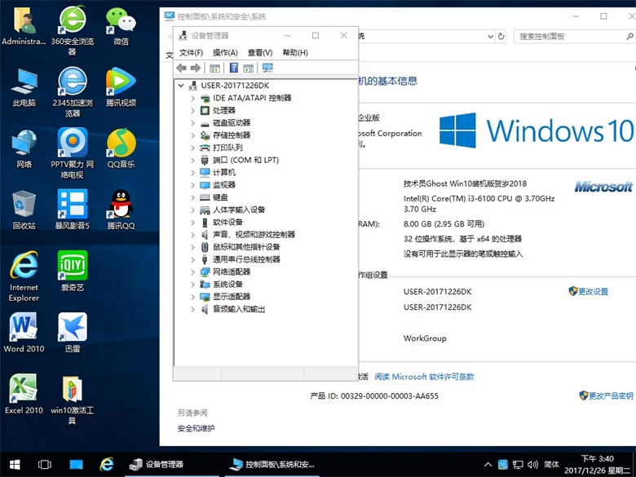This screenshot has width=636, height=477.
Task: Select the 键盘 device category
Action: 220,197
